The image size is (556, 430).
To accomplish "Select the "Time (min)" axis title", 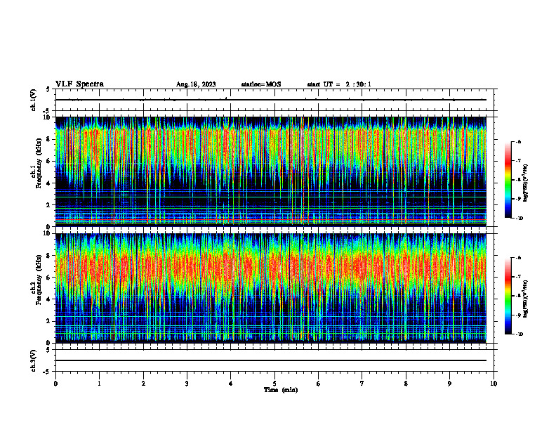I will (281, 390).
